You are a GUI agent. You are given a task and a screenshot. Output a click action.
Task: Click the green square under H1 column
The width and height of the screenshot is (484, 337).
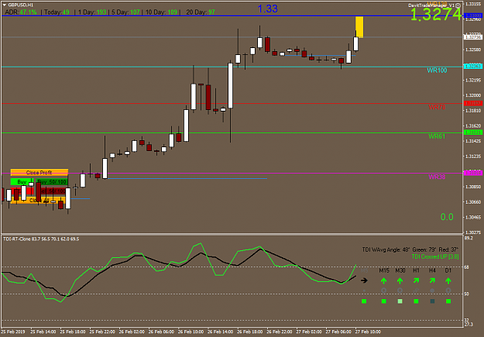click(x=416, y=301)
